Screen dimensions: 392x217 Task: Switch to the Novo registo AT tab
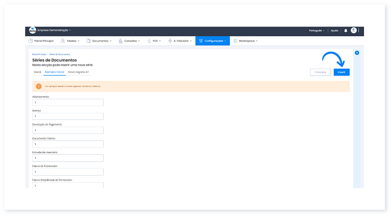pos(78,72)
